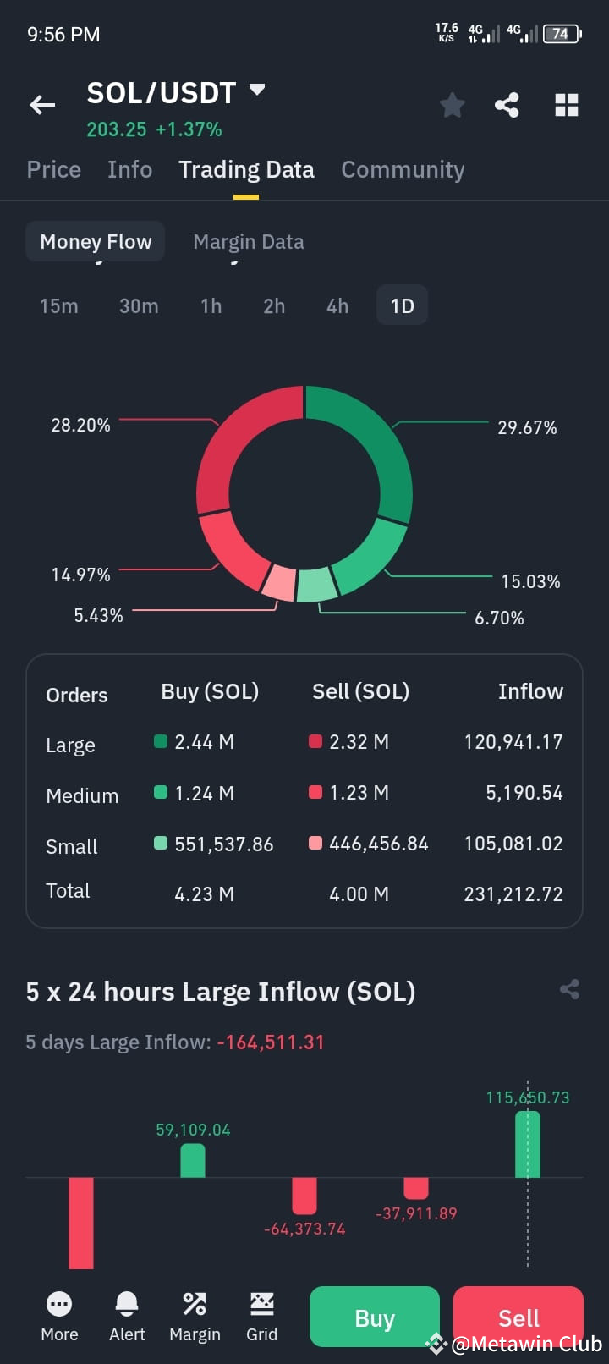Select the 4h time interval
Viewport: 609px width, 1364px height.
pyautogui.click(x=337, y=305)
